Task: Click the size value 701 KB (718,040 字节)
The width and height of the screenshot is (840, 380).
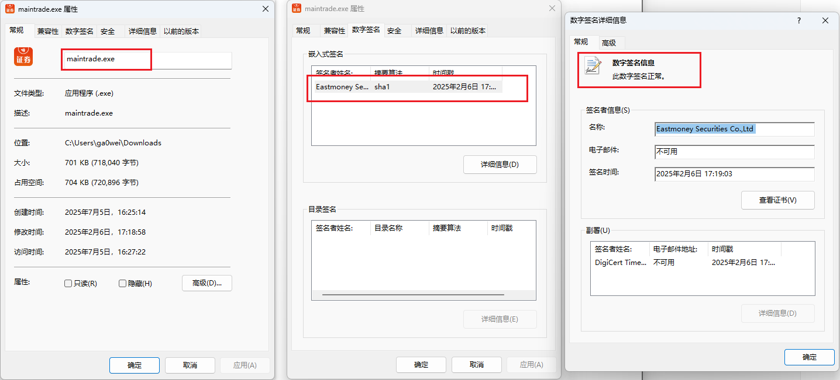Action: tap(102, 163)
